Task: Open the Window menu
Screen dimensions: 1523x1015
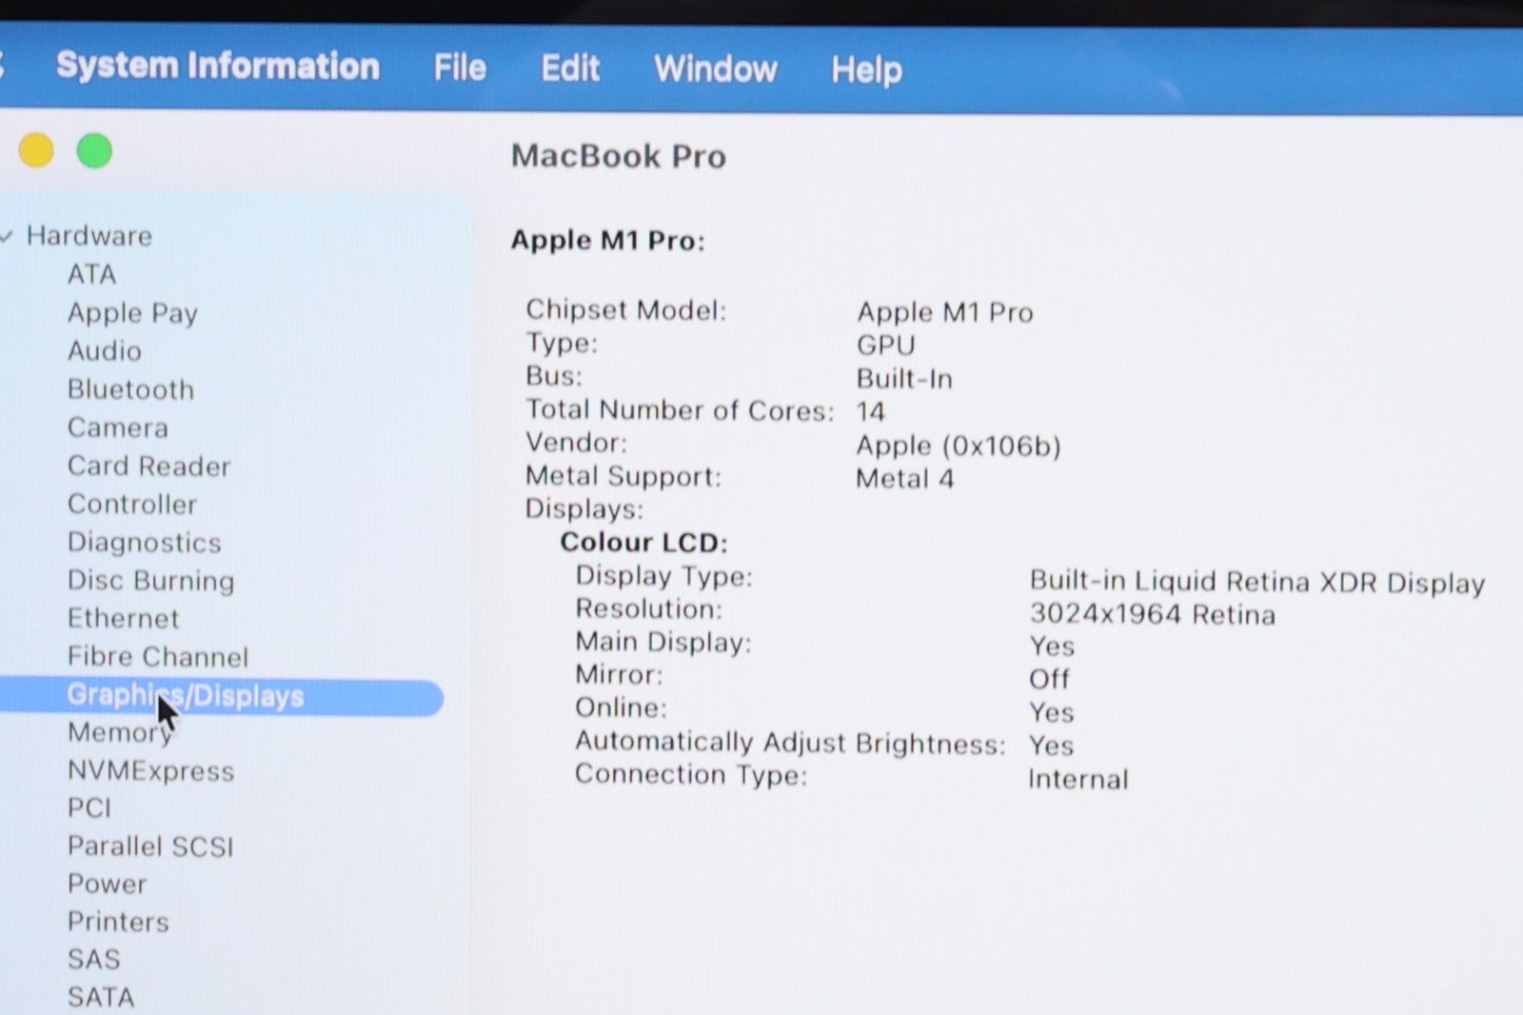Action: tap(715, 70)
